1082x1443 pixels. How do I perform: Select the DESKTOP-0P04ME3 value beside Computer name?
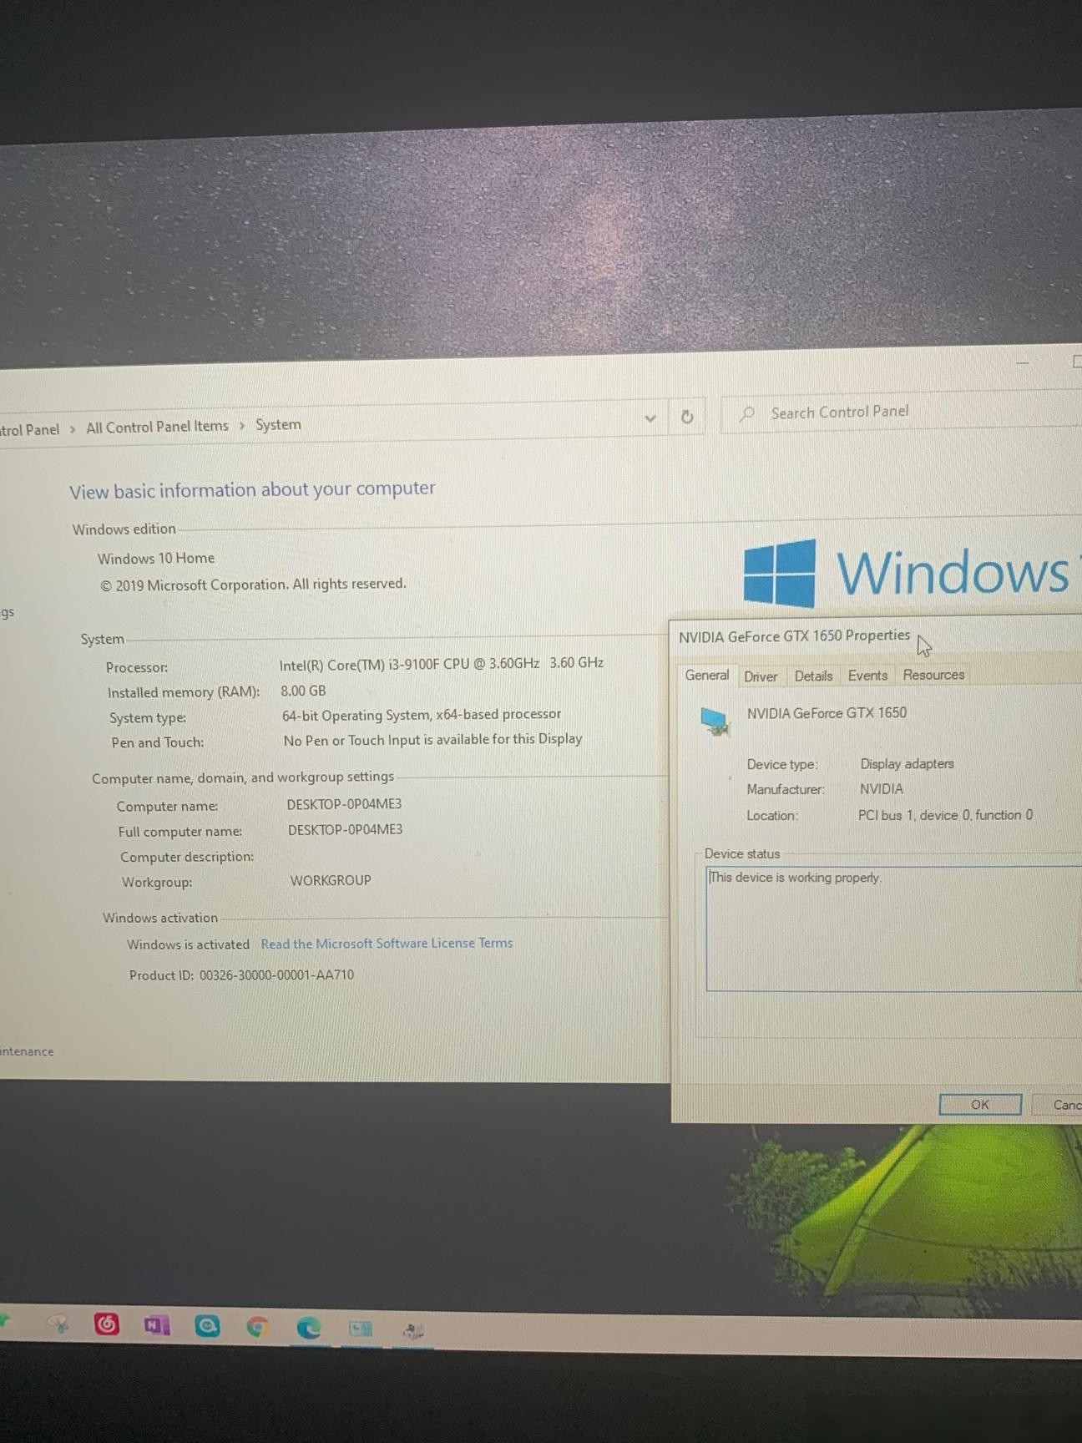point(344,804)
